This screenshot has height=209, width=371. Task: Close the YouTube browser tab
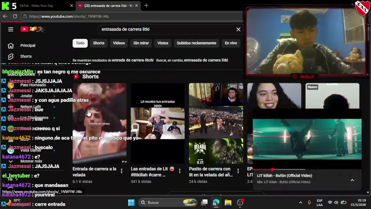(x=137, y=6)
